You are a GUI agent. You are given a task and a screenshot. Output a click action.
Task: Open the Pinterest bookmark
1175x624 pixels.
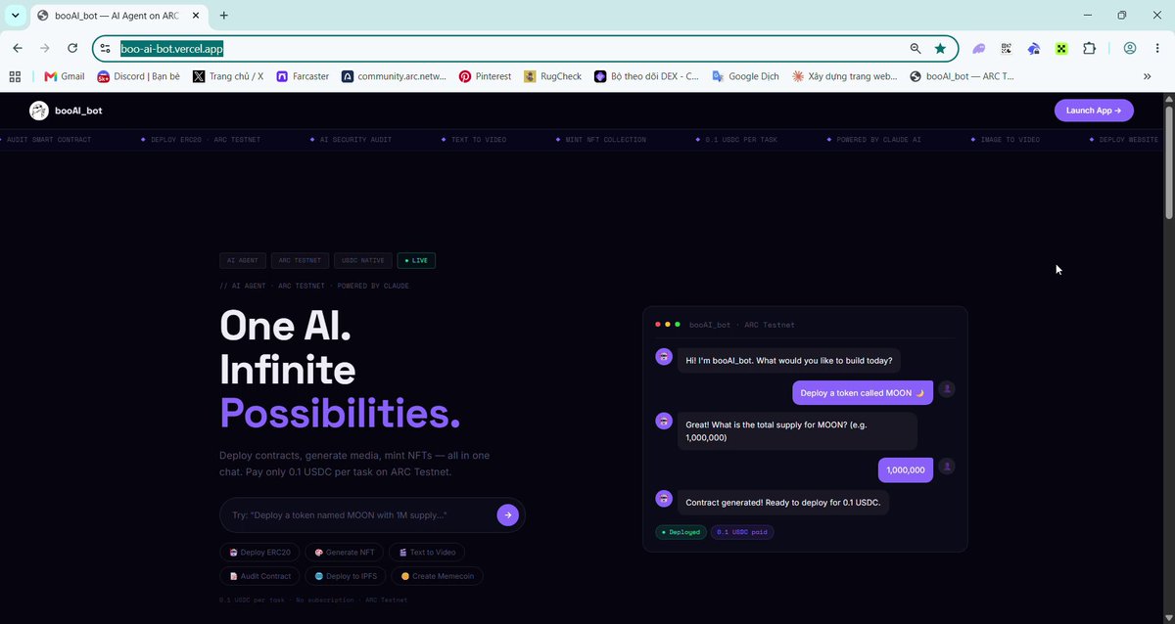point(485,76)
